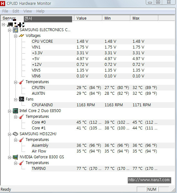Select the CPUFANIN0 fan row

pyautogui.click(x=103, y=105)
